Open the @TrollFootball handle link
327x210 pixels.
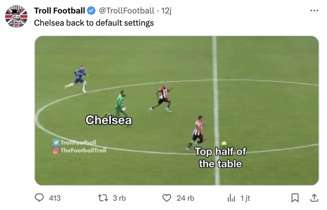pos(126,10)
